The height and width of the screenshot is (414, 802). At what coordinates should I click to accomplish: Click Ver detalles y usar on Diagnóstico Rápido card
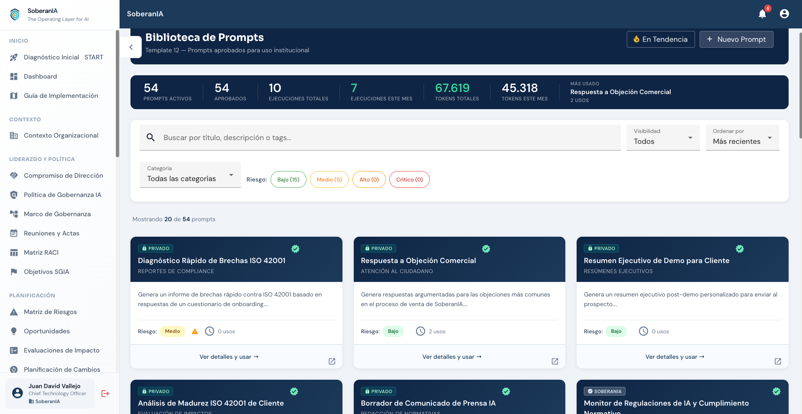[229, 357]
